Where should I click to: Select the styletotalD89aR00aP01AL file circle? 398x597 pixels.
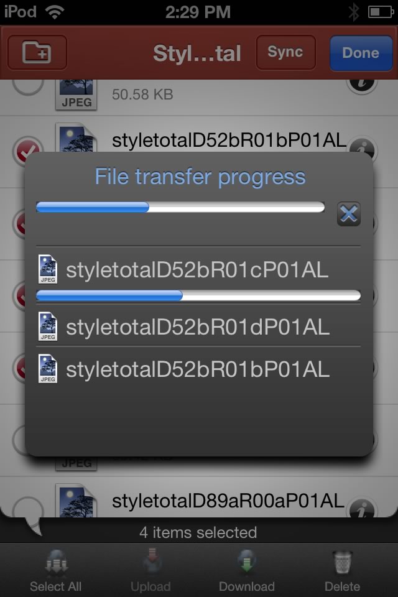pyautogui.click(x=27, y=508)
